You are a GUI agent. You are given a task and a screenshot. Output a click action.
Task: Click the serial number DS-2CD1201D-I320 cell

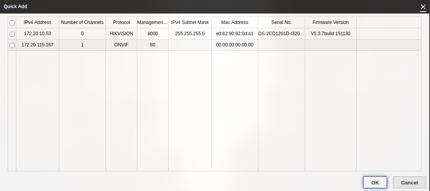tap(282, 34)
